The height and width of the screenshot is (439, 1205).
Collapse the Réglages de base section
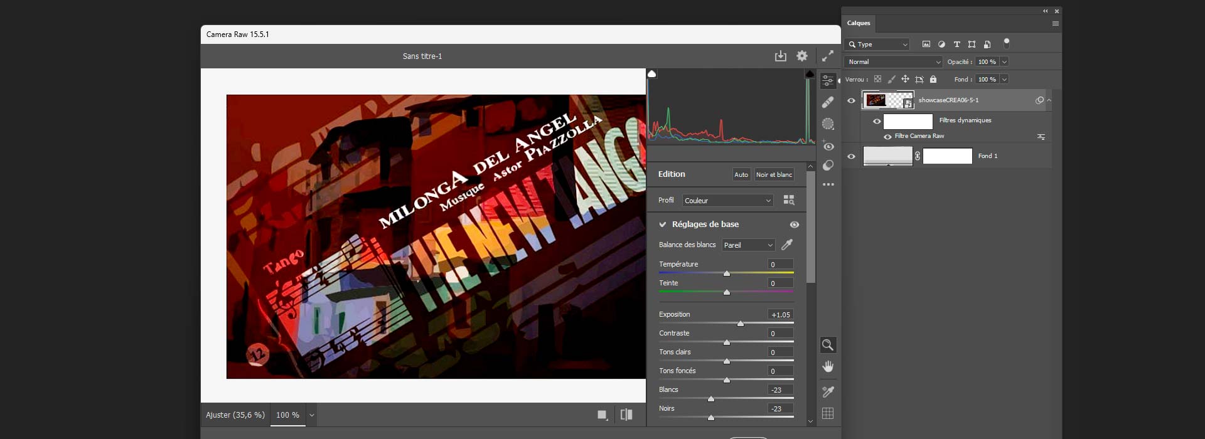(662, 225)
